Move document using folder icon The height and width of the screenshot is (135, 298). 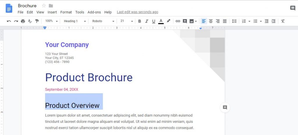tap(51, 6)
